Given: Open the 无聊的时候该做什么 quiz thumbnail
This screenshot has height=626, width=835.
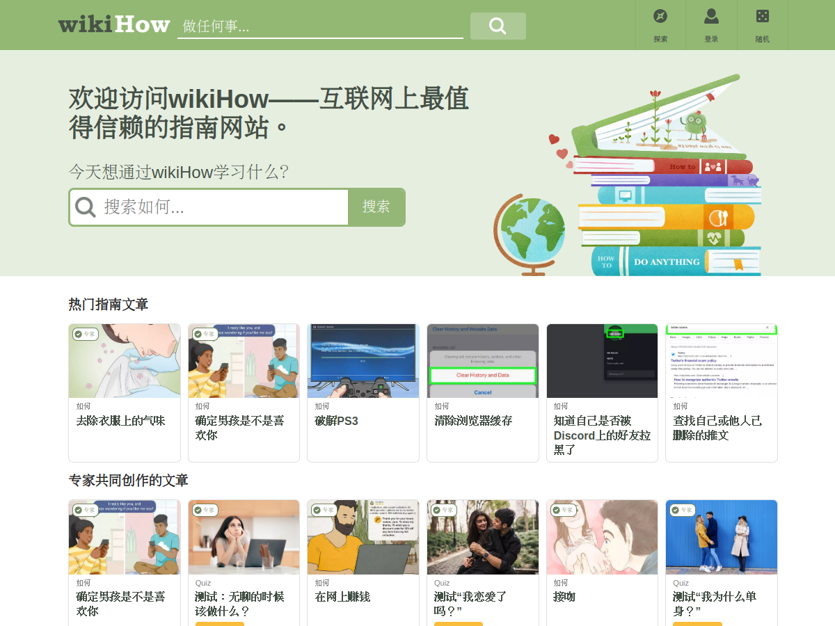Looking at the screenshot, I should [x=244, y=537].
